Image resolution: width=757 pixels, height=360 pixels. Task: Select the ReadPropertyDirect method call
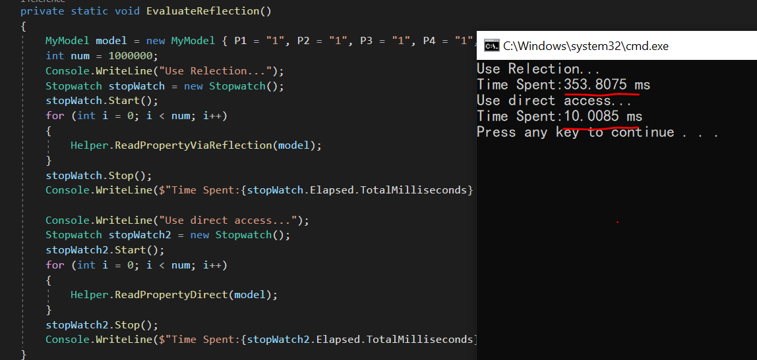[x=173, y=295]
